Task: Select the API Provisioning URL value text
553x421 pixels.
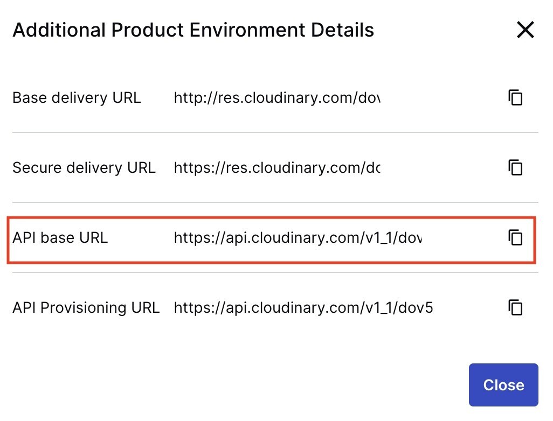Action: click(x=303, y=307)
